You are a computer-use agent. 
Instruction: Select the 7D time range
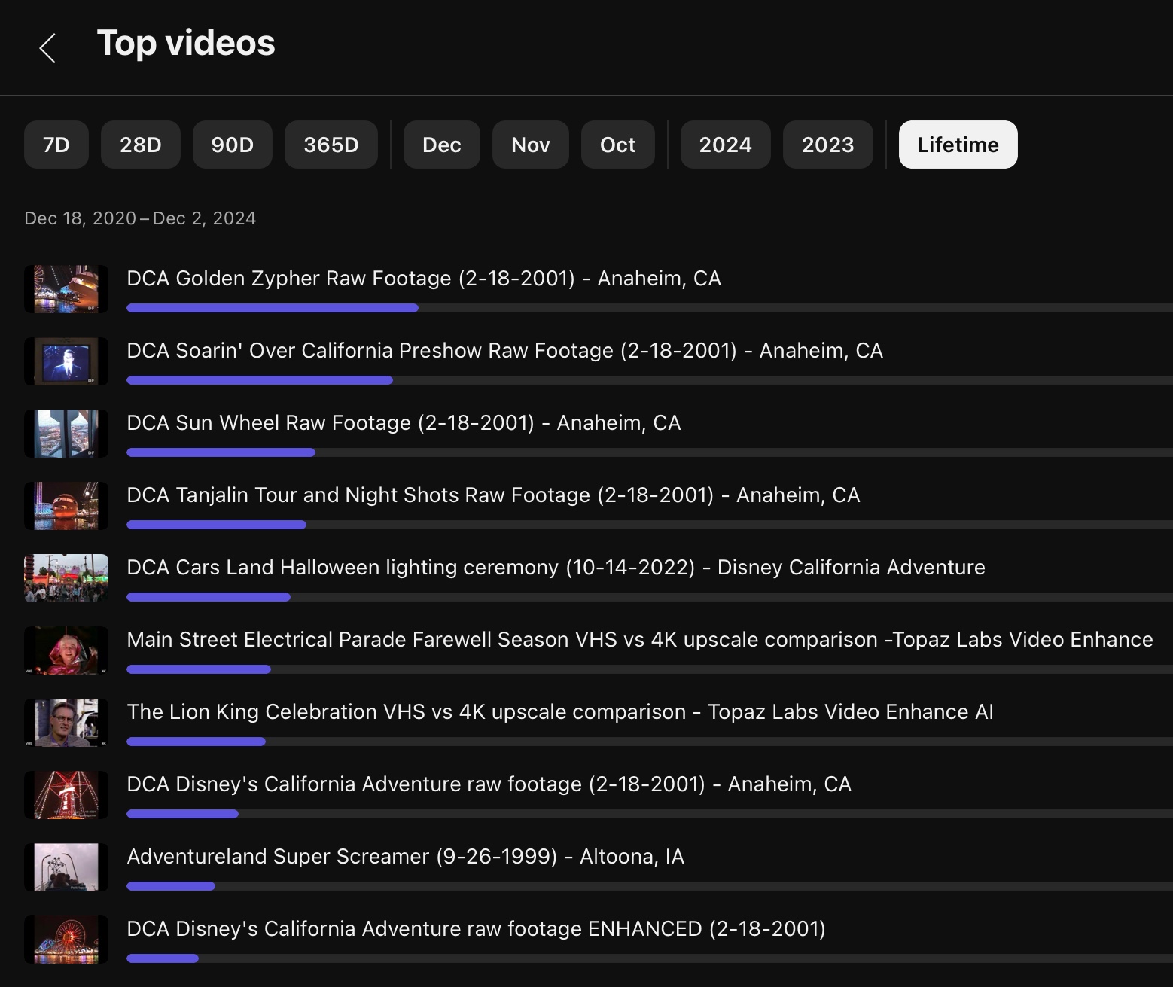click(x=56, y=145)
